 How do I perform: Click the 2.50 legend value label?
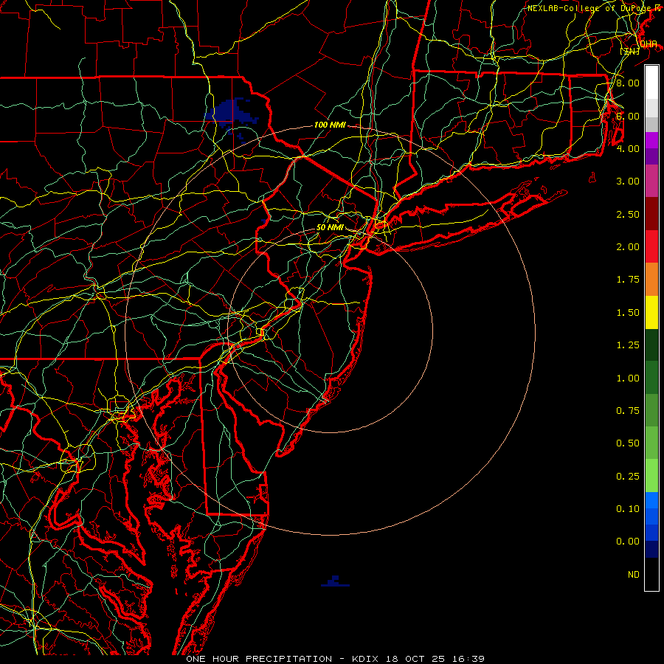click(628, 214)
